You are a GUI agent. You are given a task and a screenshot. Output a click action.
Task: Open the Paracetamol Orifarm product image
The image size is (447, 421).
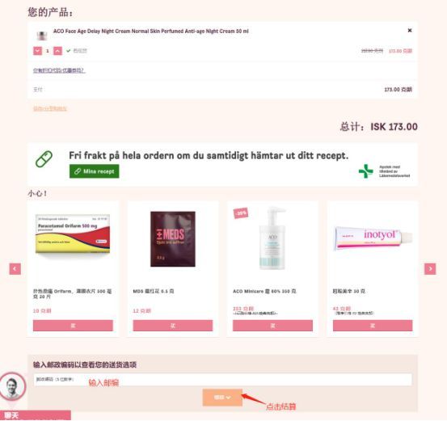click(x=73, y=234)
